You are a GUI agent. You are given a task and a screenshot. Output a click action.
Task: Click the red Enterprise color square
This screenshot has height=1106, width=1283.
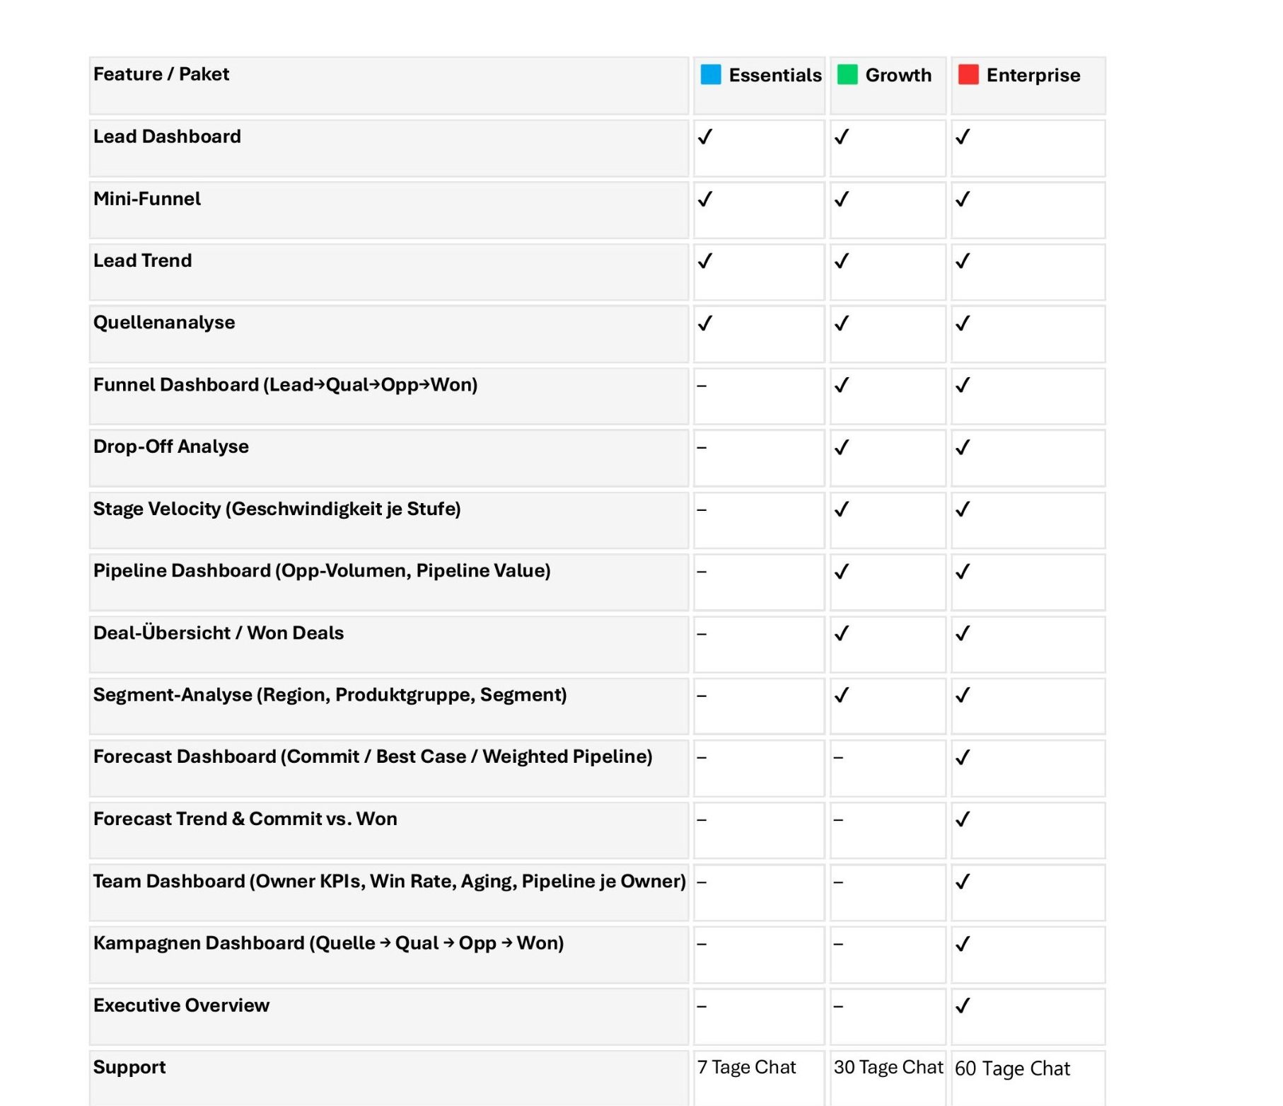point(968,74)
